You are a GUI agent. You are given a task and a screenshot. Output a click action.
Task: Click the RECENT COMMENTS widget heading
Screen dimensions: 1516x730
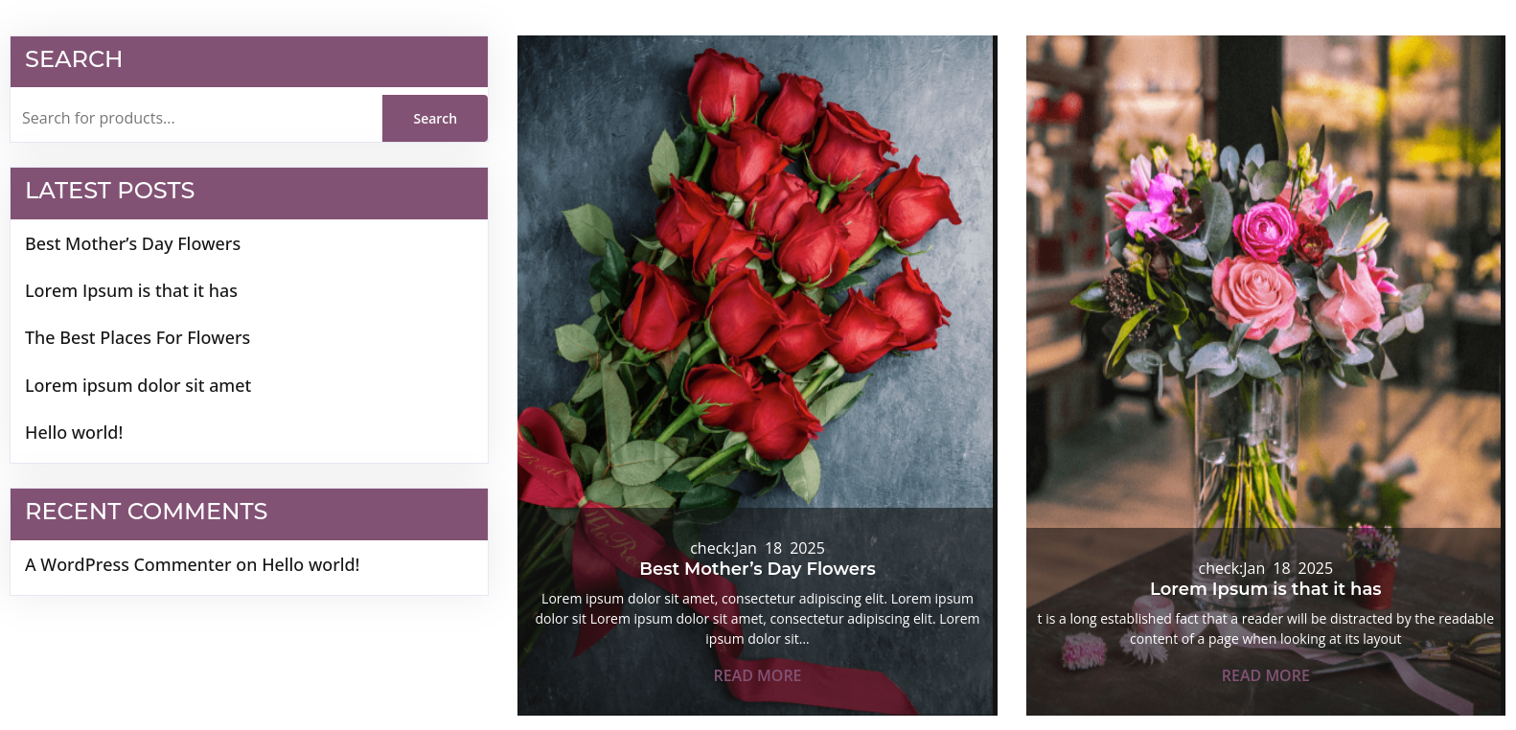click(x=146, y=512)
